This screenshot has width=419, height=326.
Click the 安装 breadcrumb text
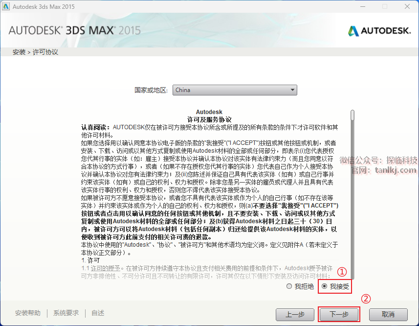pyautogui.click(x=19, y=52)
